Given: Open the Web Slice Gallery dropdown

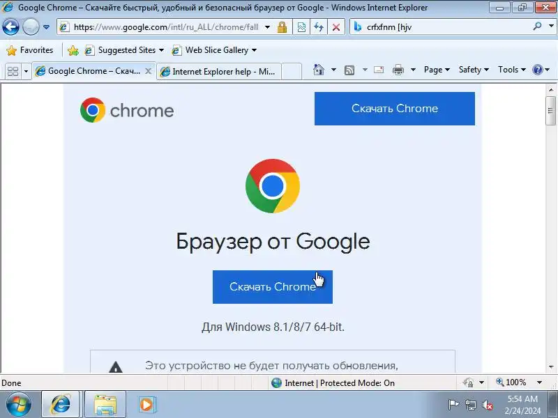Looking at the screenshot, I should (x=214, y=50).
